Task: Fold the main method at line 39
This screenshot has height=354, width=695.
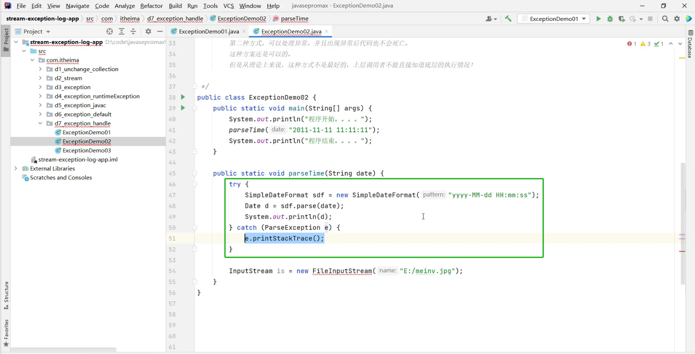Action: click(194, 108)
